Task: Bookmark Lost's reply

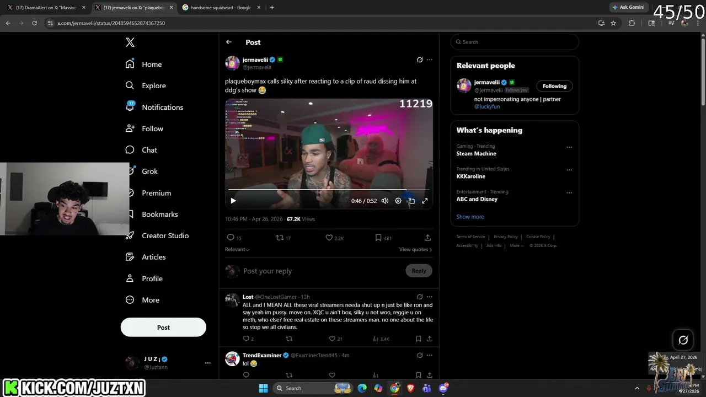Action: coord(419,339)
